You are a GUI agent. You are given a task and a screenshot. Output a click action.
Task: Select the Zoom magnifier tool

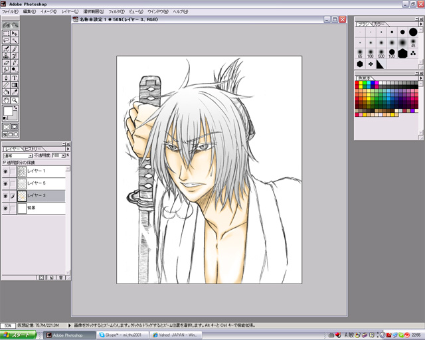[x=15, y=100]
